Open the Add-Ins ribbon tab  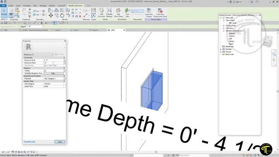pyautogui.click(x=52, y=6)
